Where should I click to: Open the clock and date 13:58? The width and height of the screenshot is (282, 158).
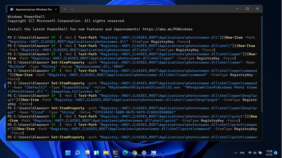[269, 153]
